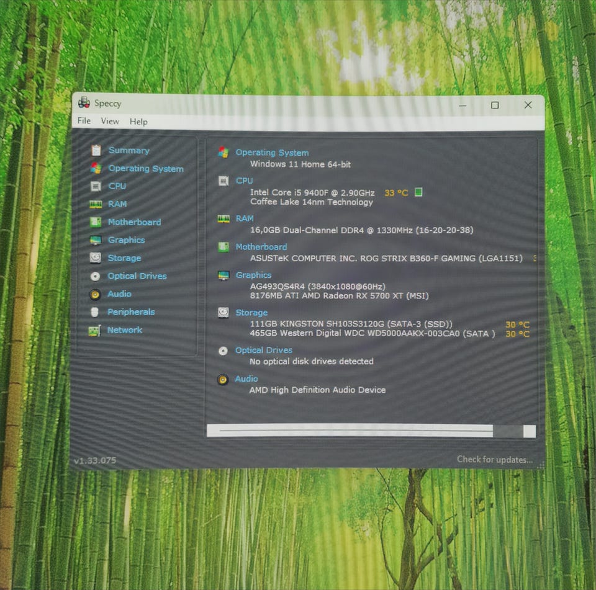Click the RAM heading link in summary

[x=245, y=218]
